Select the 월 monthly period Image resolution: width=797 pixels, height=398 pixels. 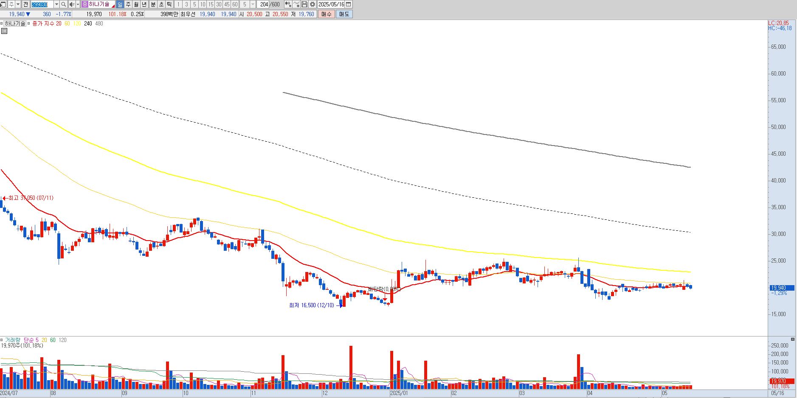136,4
